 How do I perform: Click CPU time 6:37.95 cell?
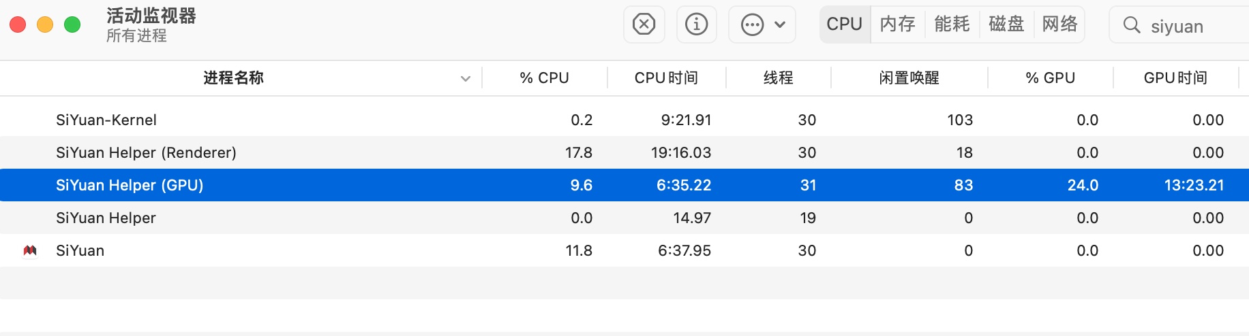684,250
